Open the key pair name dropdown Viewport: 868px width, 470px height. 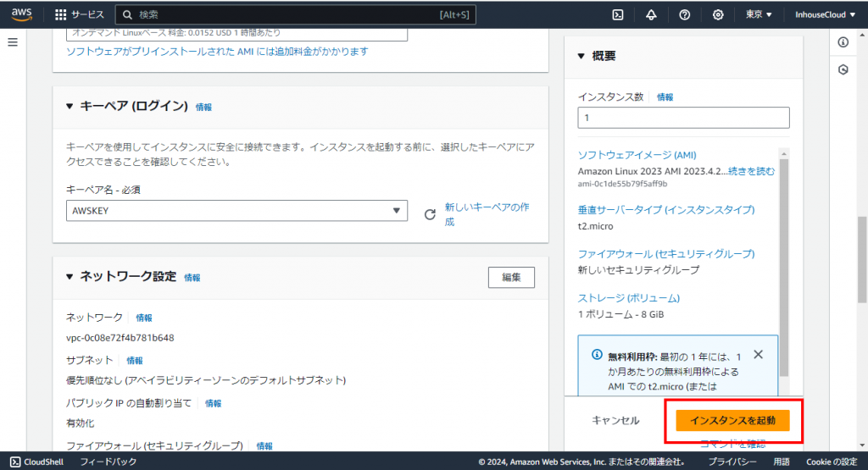click(x=236, y=211)
